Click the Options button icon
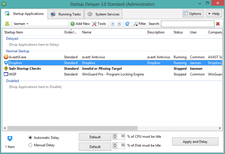This screenshot has height=154, width=225. point(186,14)
